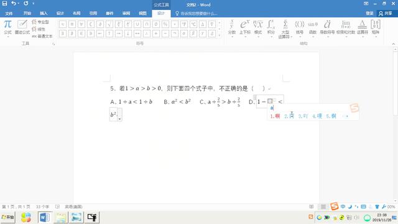Screen dimensions: 398x224
Task: Insert the minus − symbol from gallery
Action: tap(165, 33)
